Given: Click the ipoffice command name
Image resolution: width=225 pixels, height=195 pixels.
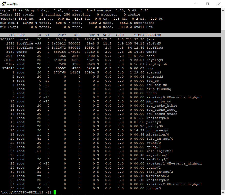Looking at the screenshot, I should [155, 48].
